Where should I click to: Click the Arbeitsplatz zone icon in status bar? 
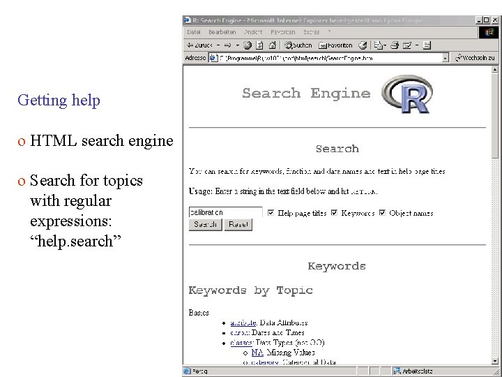coord(397,371)
